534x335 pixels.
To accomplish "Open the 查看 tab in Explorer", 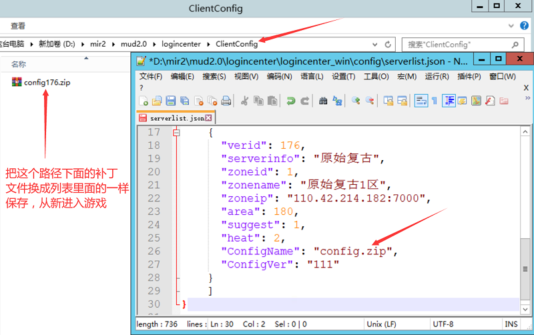I will click(18, 26).
